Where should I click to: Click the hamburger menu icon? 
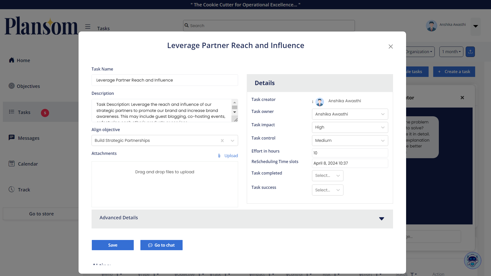click(x=88, y=26)
